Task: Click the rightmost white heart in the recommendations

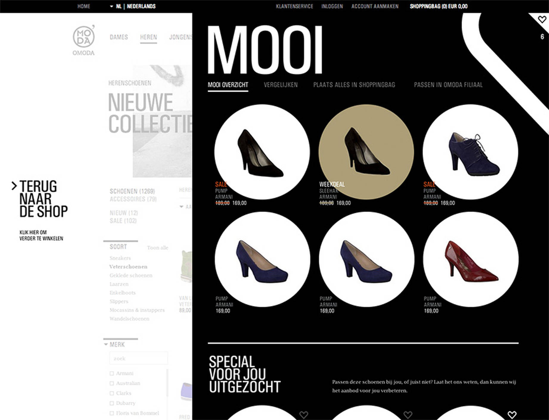Action: [512, 414]
